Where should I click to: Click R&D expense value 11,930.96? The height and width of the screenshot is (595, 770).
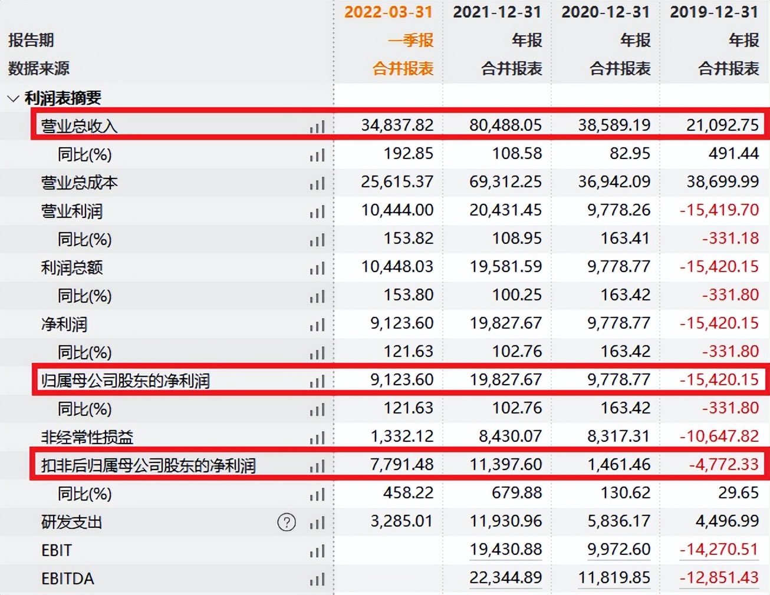click(506, 521)
